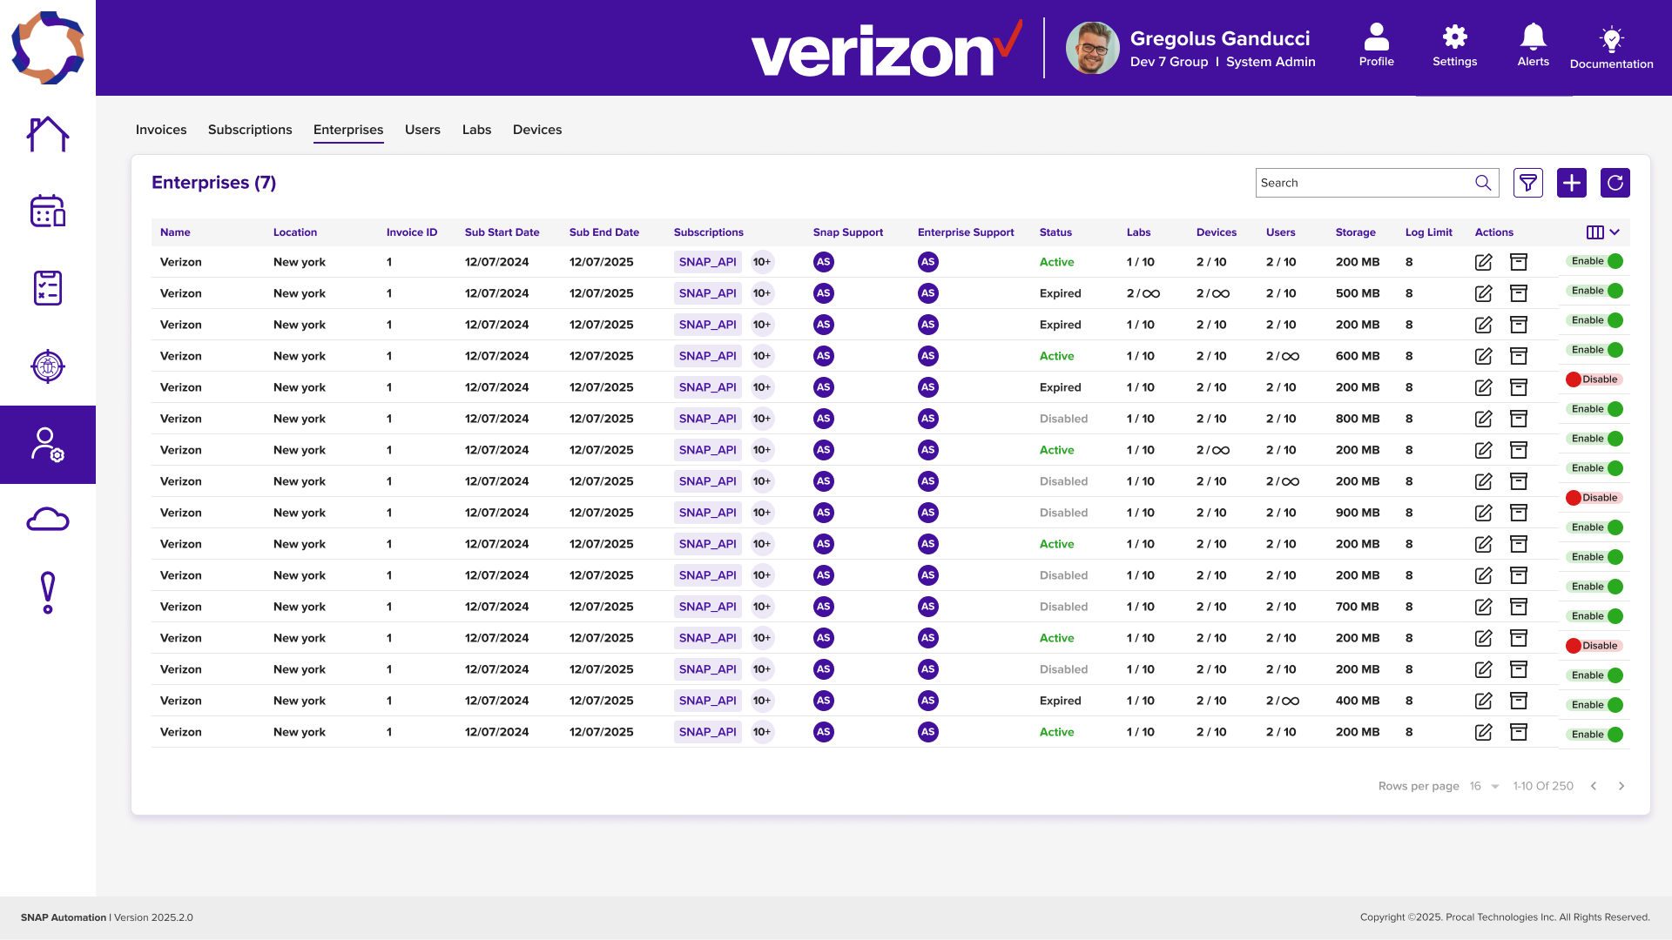This screenshot has height=940, width=1672.
Task: Edit the enterprise with 600 MB storage
Action: (1483, 356)
